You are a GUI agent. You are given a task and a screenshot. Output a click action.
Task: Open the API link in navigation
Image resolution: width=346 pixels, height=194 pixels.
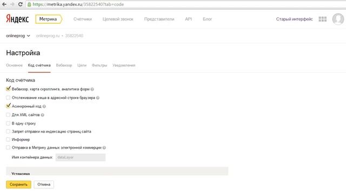pyautogui.click(x=188, y=19)
